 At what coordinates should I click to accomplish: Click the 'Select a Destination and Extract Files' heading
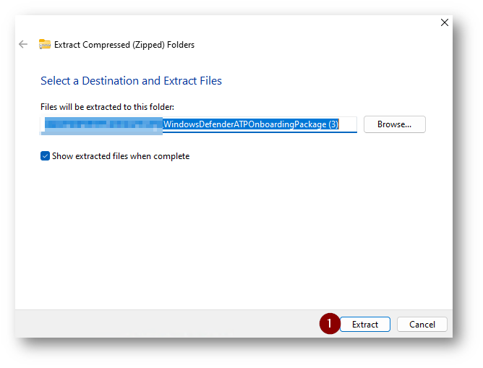131,81
